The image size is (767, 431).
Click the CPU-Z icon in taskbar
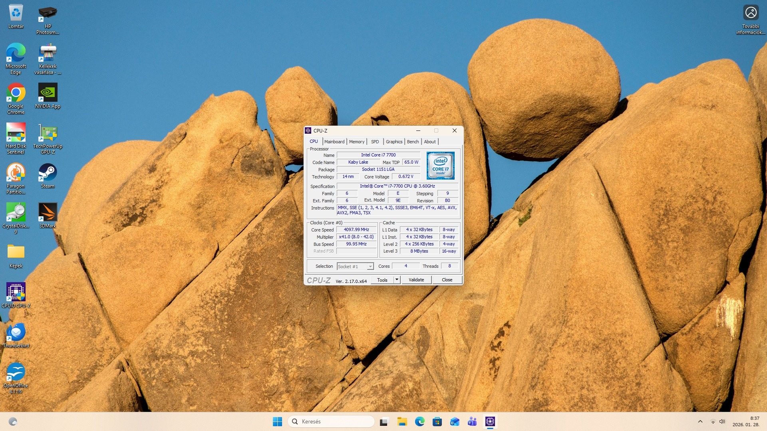pyautogui.click(x=490, y=421)
